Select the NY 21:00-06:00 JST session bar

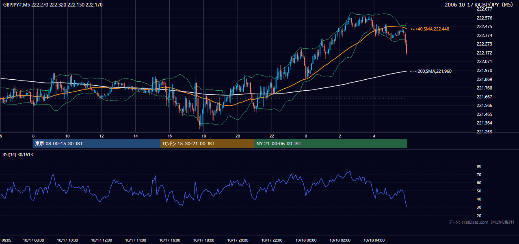coord(331,144)
